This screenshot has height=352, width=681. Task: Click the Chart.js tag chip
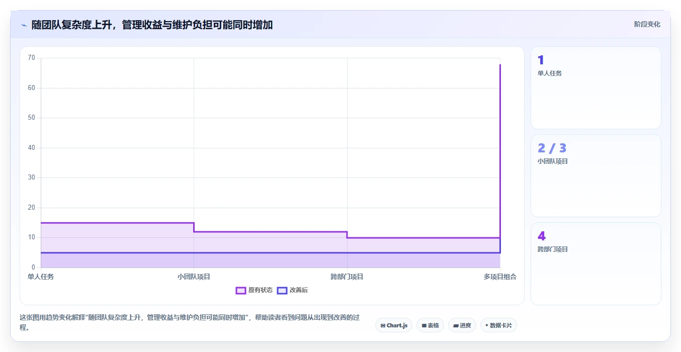tap(394, 325)
